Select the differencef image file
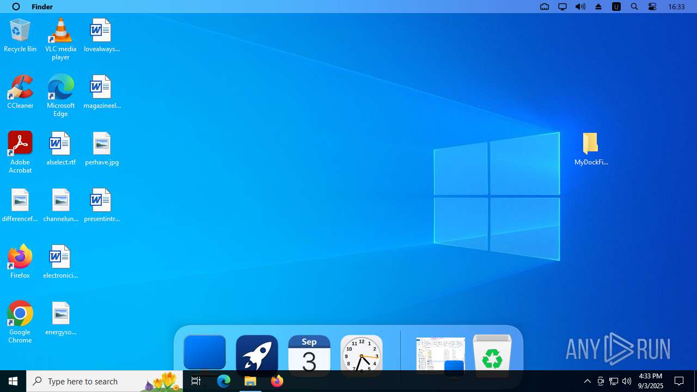The image size is (697, 392). [20, 206]
